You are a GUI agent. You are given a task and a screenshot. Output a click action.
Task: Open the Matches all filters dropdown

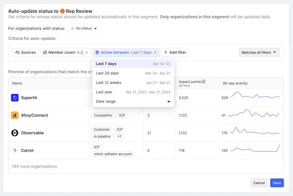(x=259, y=52)
